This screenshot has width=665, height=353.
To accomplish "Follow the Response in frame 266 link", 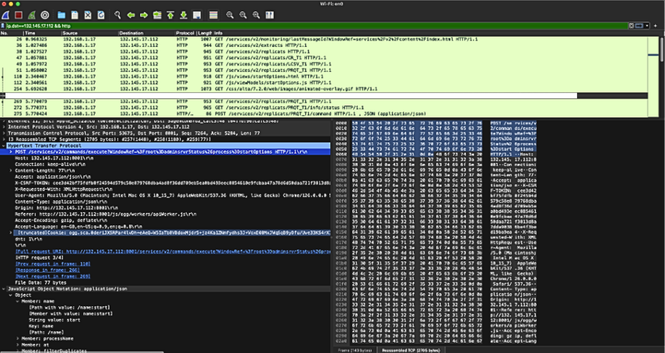I will pyautogui.click(x=48, y=270).
